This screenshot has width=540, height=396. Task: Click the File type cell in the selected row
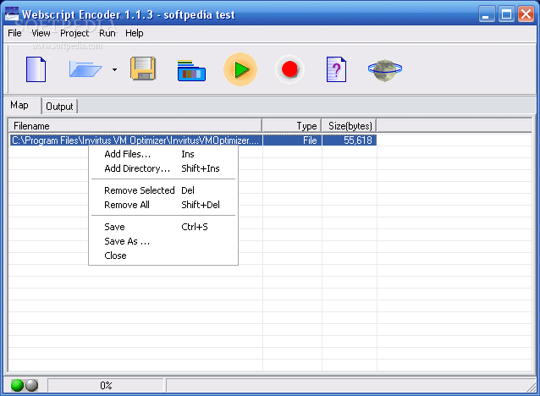click(x=292, y=140)
